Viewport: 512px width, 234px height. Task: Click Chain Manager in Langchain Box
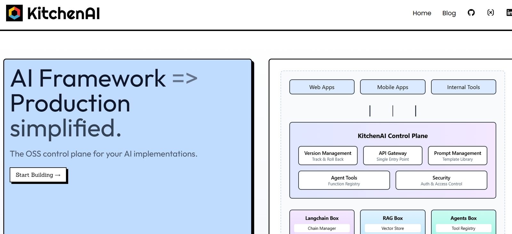point(322,228)
